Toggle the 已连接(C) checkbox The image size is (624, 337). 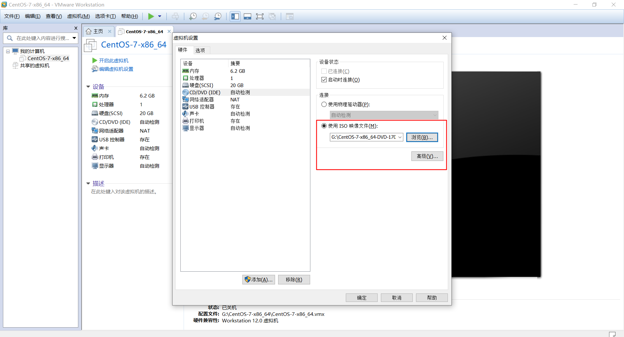click(x=324, y=71)
